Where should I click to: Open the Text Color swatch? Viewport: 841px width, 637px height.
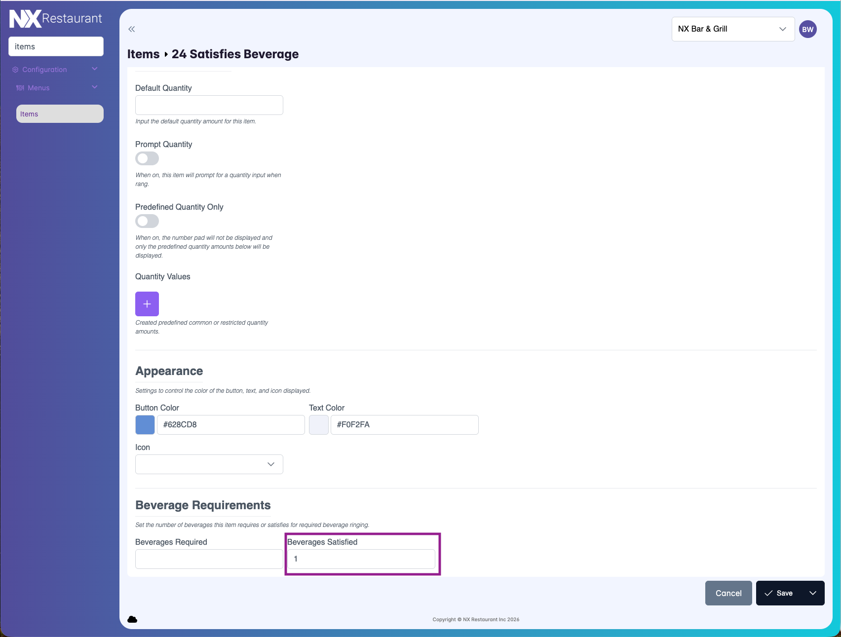[x=319, y=425]
